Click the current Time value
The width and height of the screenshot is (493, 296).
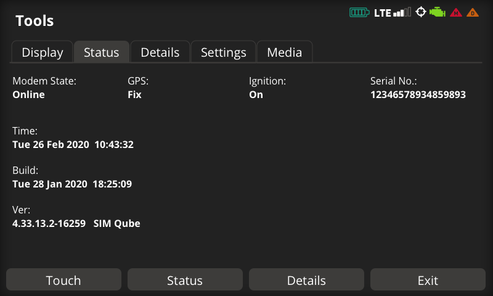(x=73, y=145)
